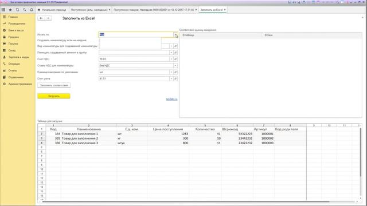
Task: Open the history icon in top toolbar
Action: tap(17, 10)
